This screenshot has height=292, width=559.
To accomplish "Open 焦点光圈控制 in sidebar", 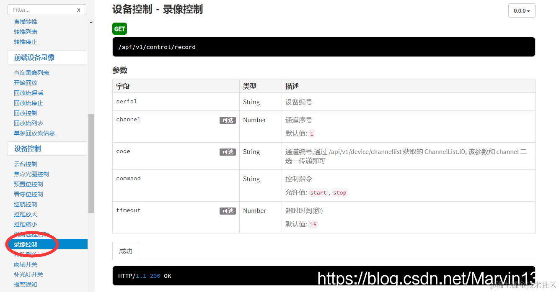I will pyautogui.click(x=31, y=174).
